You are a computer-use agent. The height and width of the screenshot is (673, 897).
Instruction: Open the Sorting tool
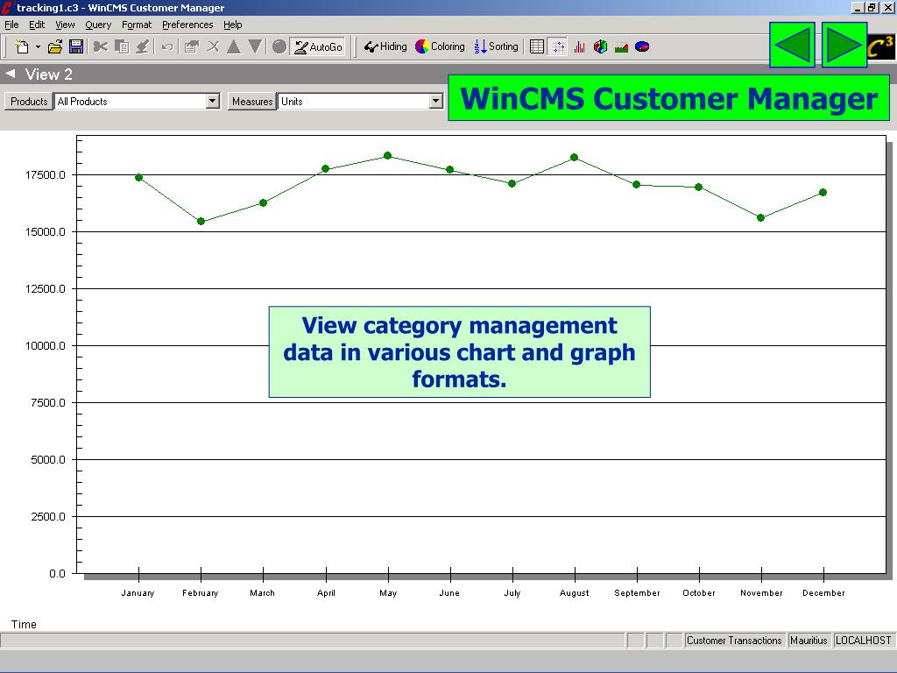[496, 47]
